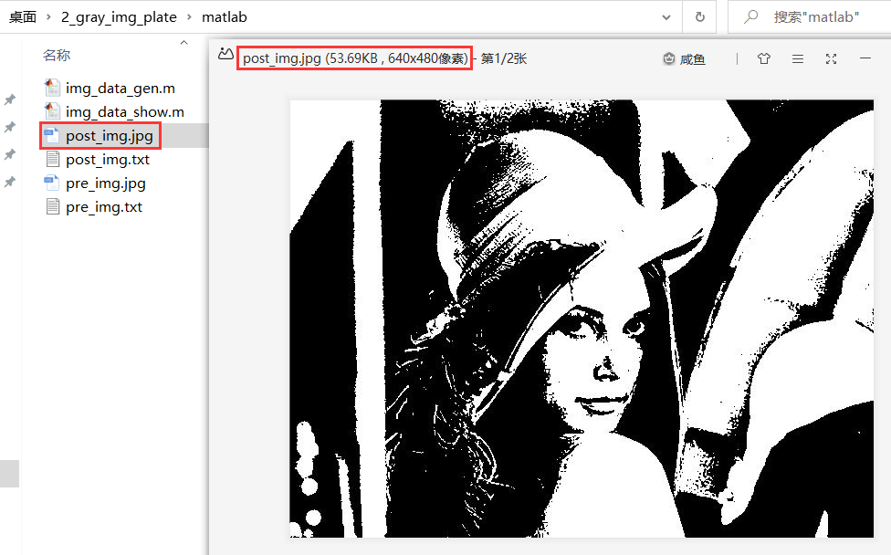The image size is (891, 555).
Task: Select the matlab breadcrumb segment
Action: [x=224, y=17]
